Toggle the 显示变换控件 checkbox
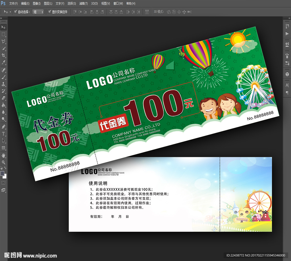 tap(50, 12)
